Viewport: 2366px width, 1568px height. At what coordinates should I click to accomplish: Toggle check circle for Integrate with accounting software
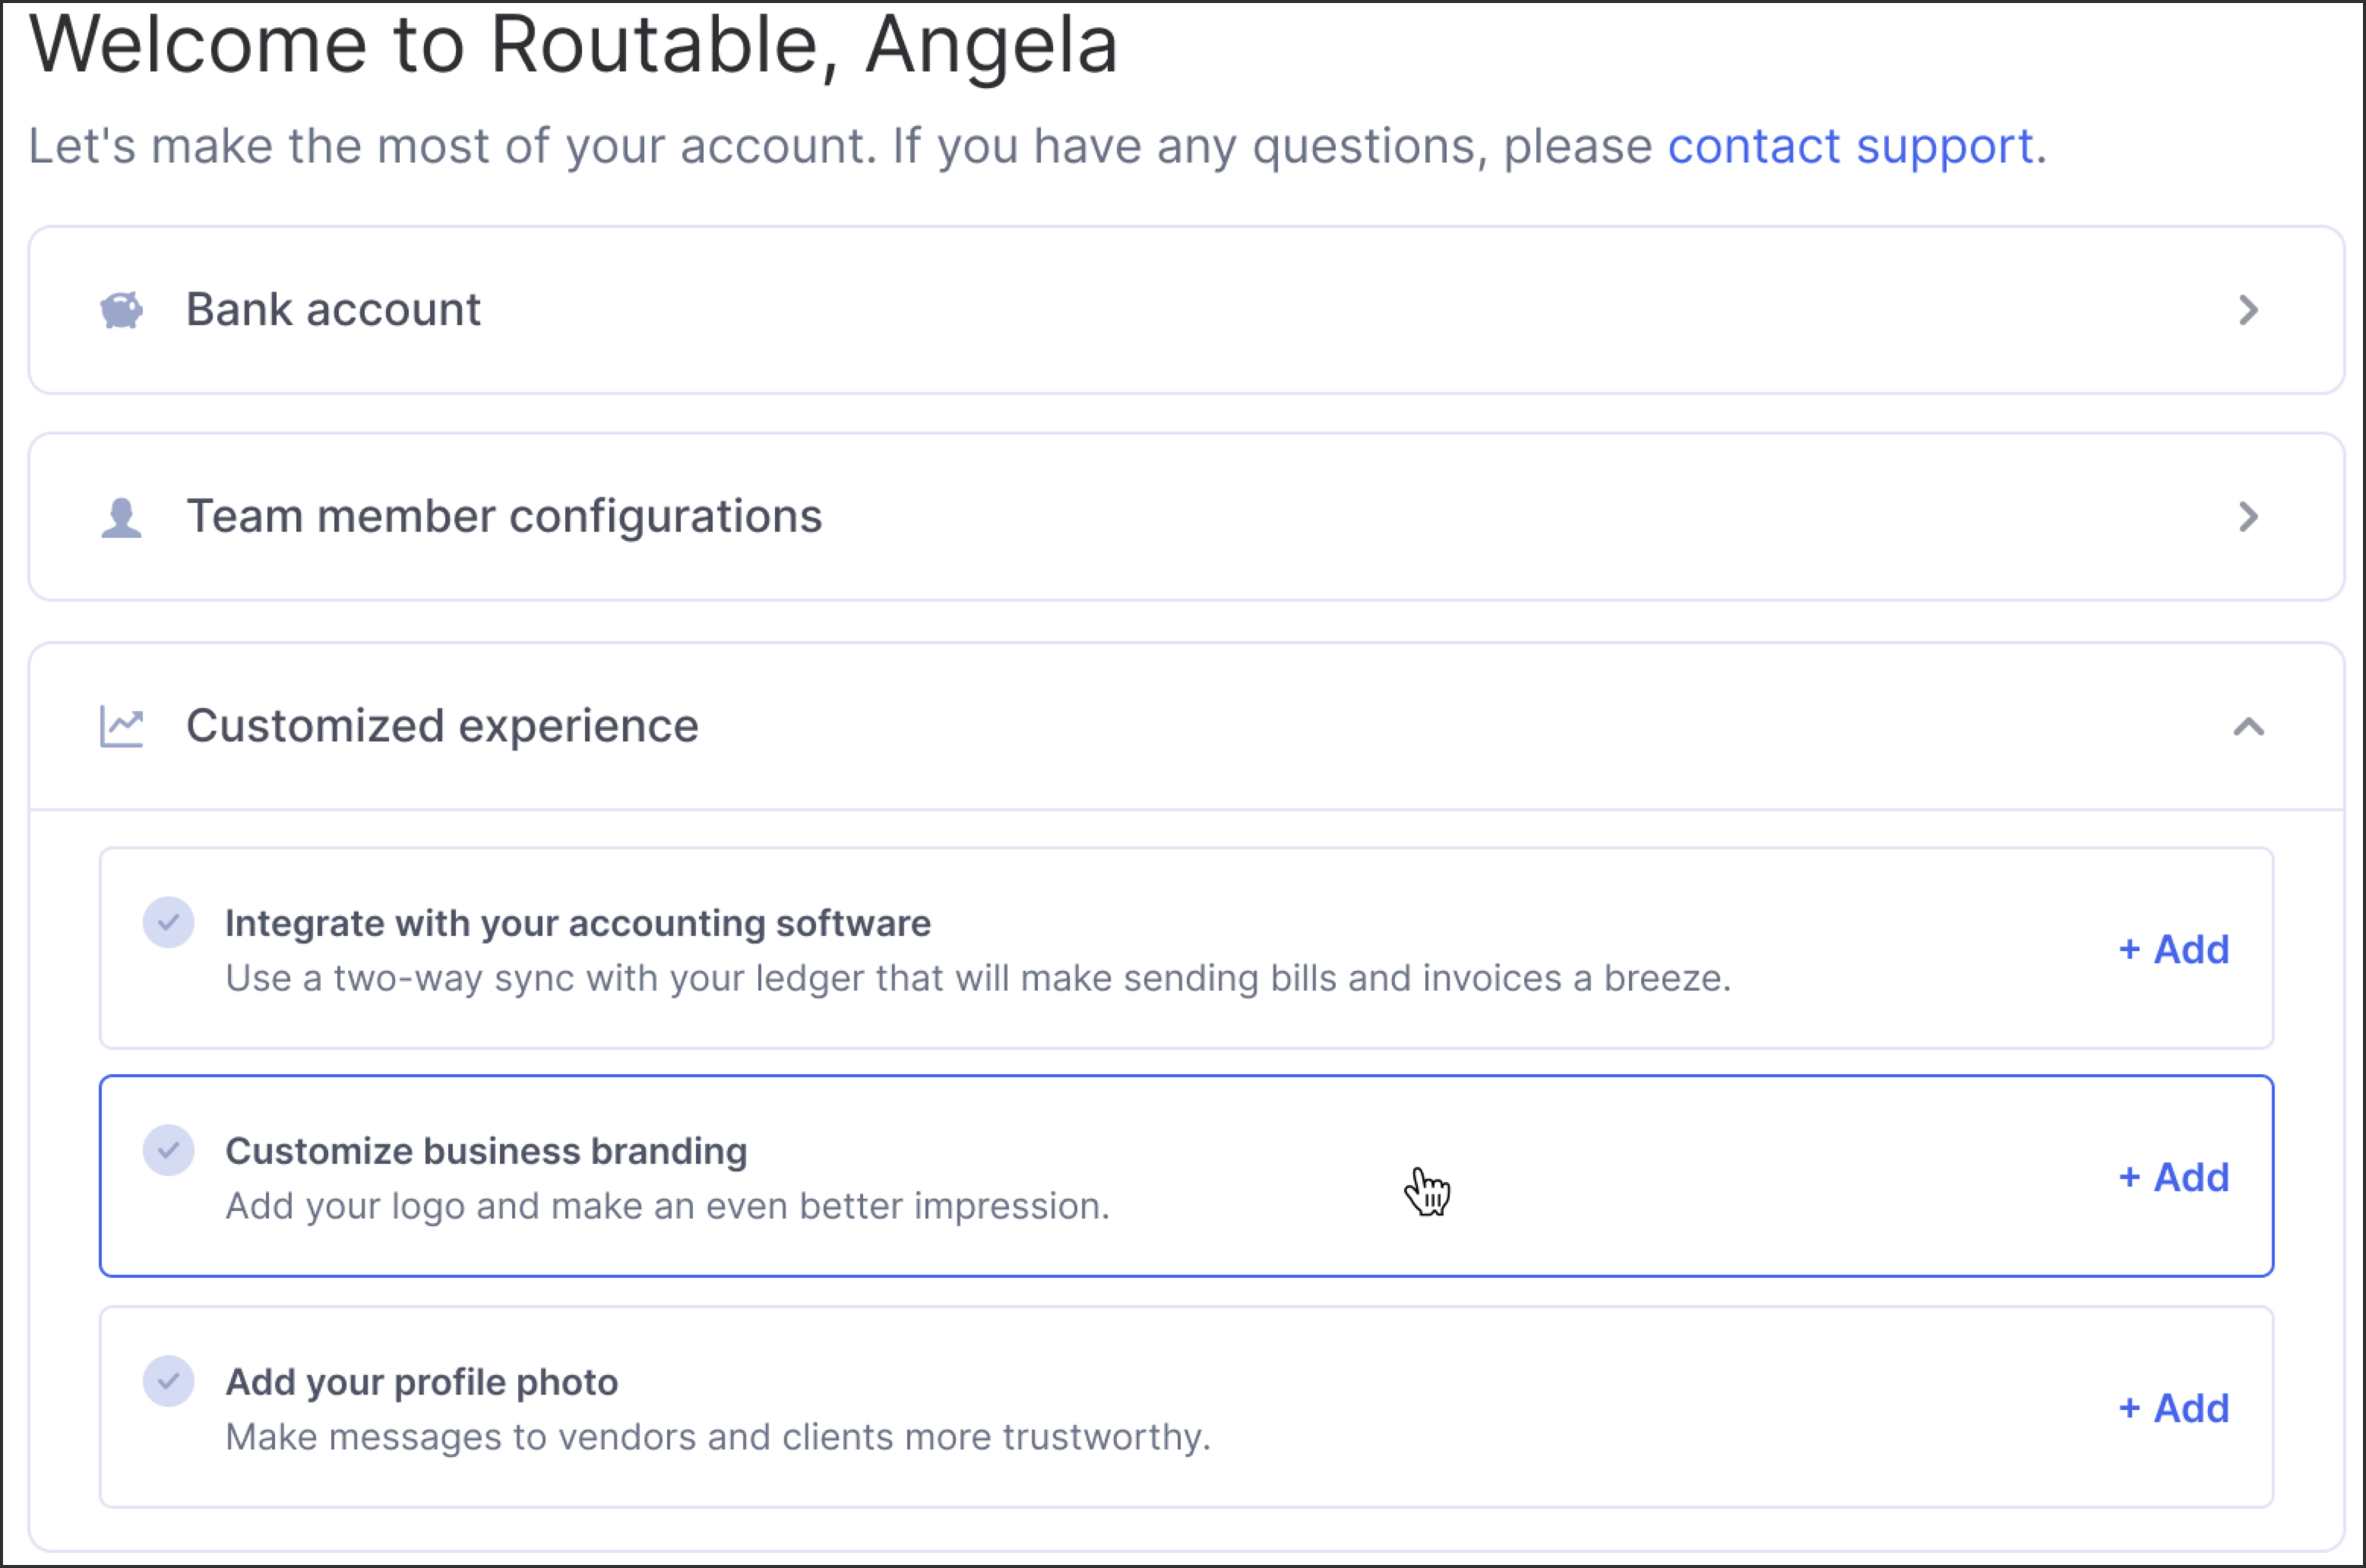[169, 922]
